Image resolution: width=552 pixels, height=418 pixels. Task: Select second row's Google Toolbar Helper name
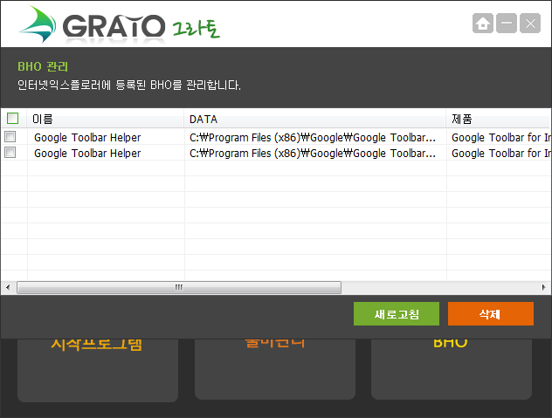pos(87,154)
